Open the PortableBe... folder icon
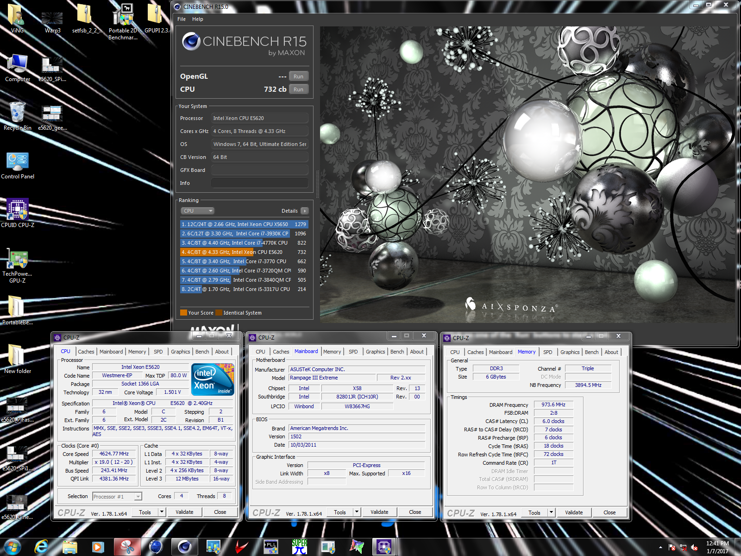The height and width of the screenshot is (556, 741). pos(18,310)
